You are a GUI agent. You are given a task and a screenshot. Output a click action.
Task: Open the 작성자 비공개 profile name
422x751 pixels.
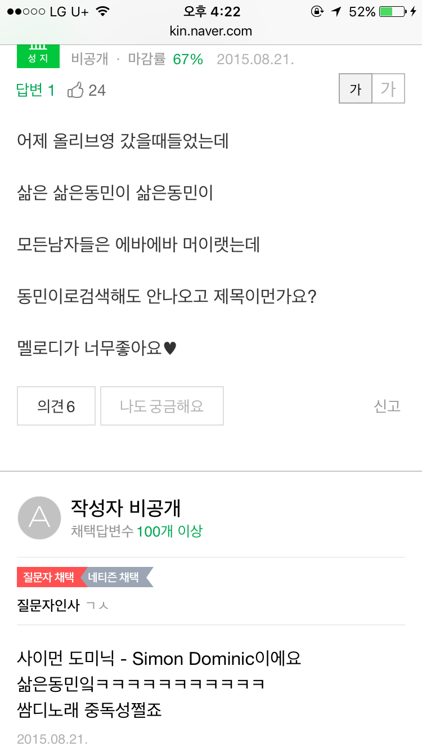tap(125, 508)
